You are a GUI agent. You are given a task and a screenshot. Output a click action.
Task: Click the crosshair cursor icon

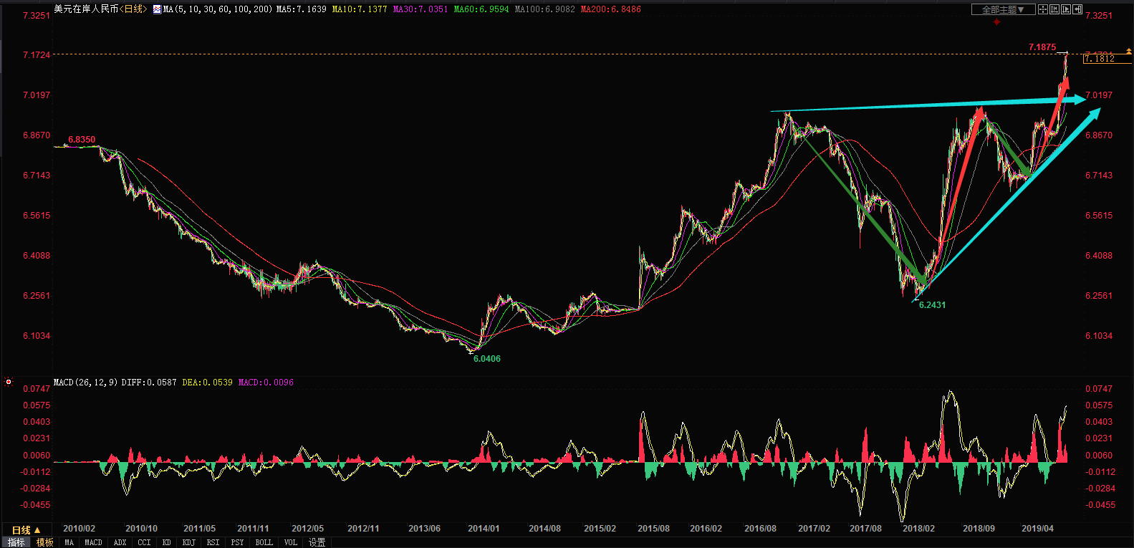point(1043,9)
